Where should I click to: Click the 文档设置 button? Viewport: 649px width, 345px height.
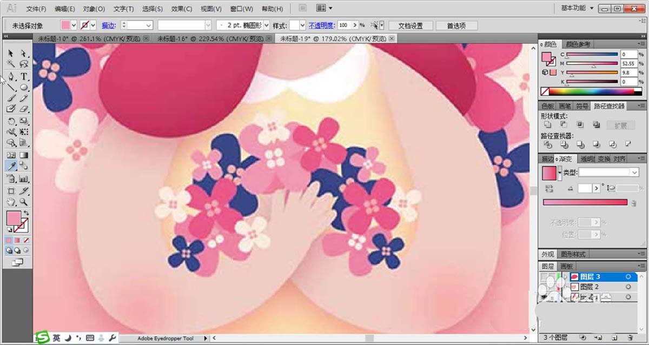[410, 26]
